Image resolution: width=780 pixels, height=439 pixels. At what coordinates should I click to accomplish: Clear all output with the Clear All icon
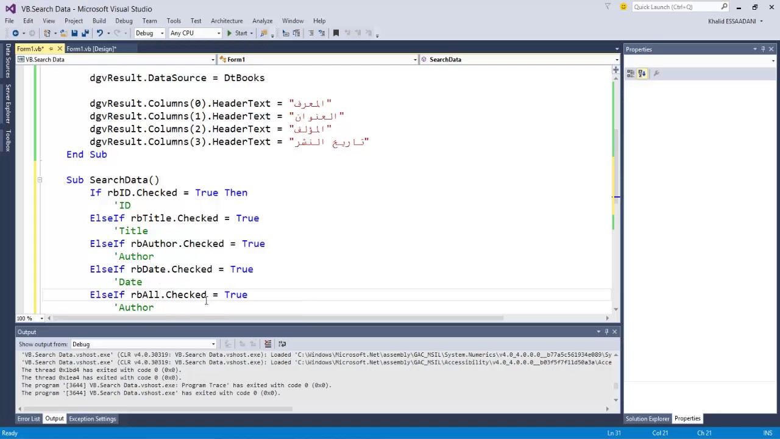268,344
